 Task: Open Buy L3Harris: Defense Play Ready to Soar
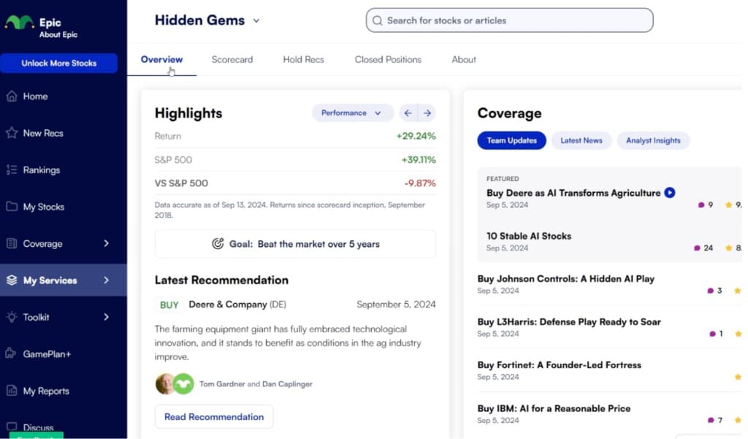tap(569, 321)
